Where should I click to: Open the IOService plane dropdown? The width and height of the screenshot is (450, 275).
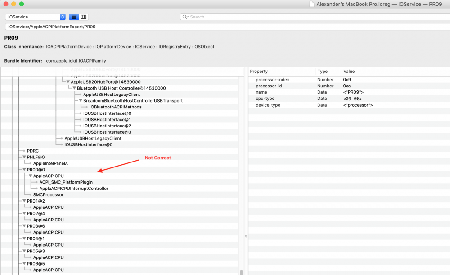click(x=35, y=17)
